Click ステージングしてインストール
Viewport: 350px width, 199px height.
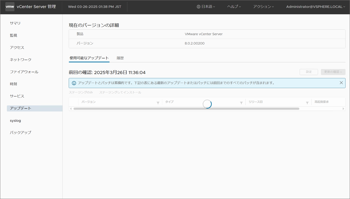pyautogui.click(x=120, y=92)
